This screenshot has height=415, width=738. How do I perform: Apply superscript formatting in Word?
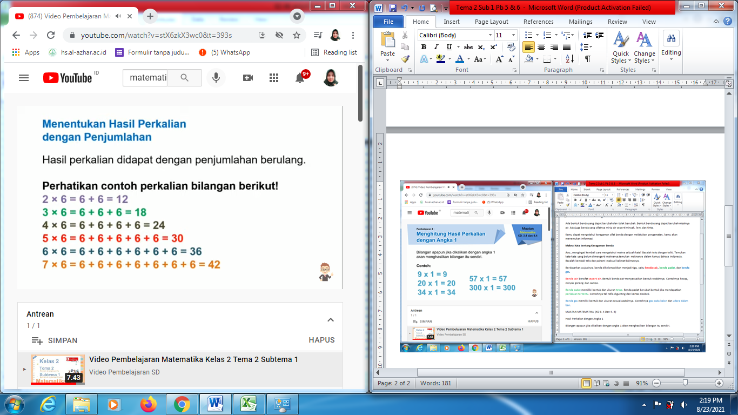click(x=493, y=47)
